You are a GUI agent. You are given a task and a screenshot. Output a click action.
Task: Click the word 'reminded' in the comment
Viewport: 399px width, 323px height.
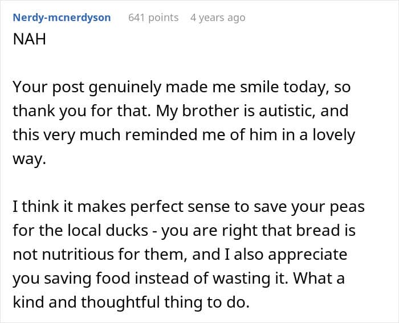(x=161, y=134)
